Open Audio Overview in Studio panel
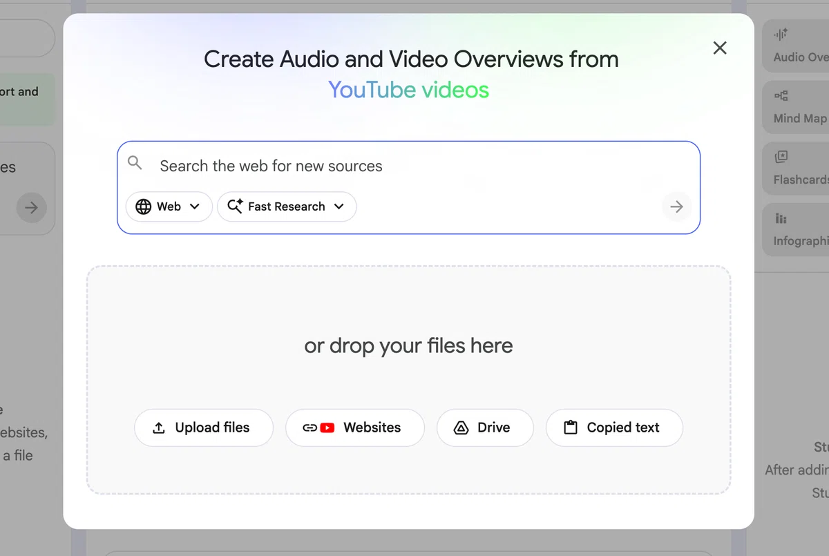 [x=796, y=46]
